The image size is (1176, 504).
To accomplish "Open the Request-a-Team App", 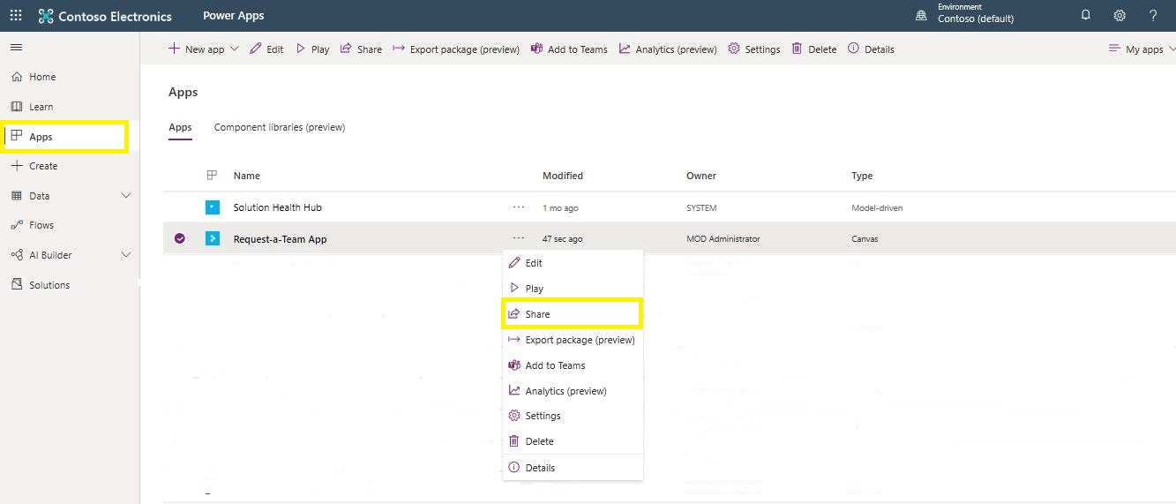I will [x=281, y=239].
